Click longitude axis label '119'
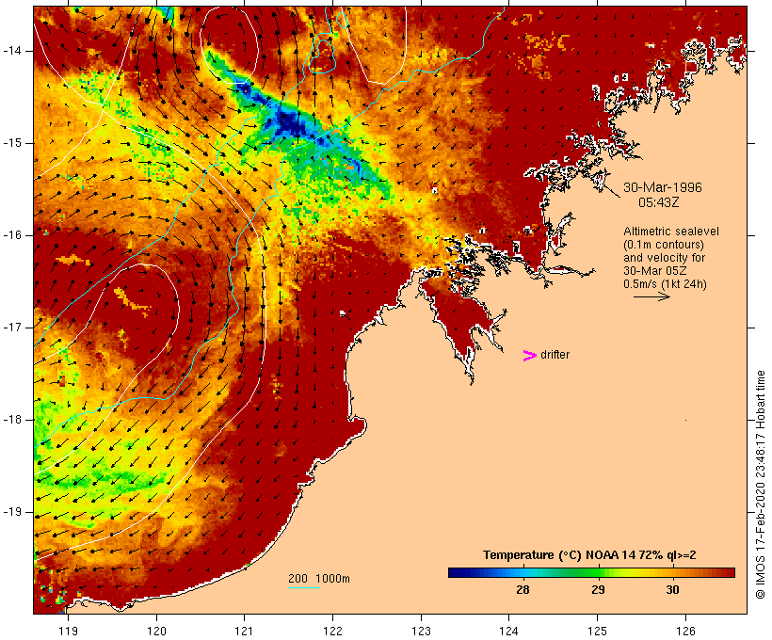The height and width of the screenshot is (640, 772). tap(68, 631)
